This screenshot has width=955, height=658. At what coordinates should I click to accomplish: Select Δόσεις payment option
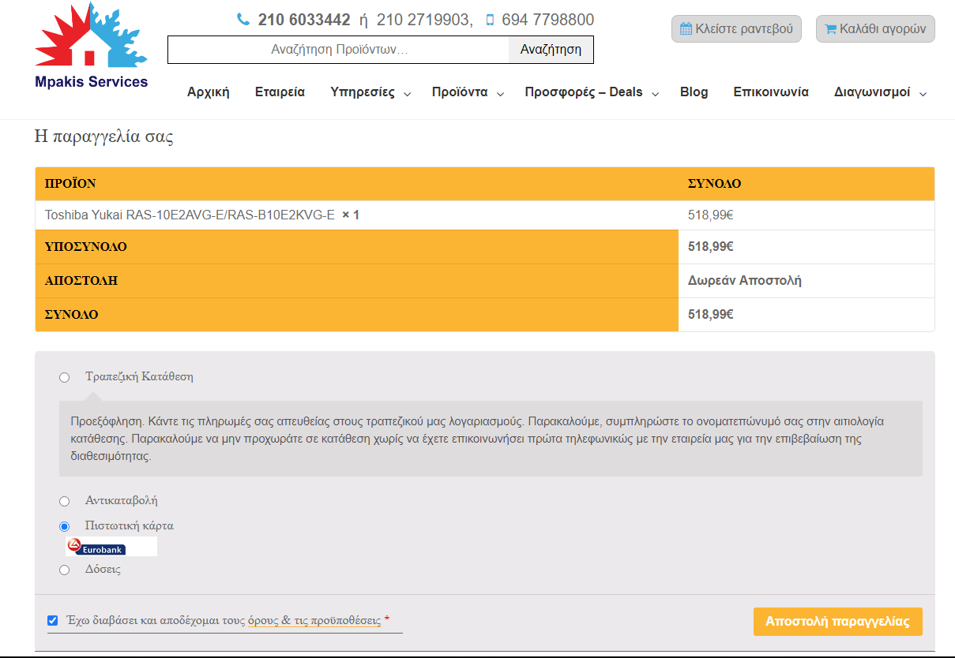[x=65, y=570]
